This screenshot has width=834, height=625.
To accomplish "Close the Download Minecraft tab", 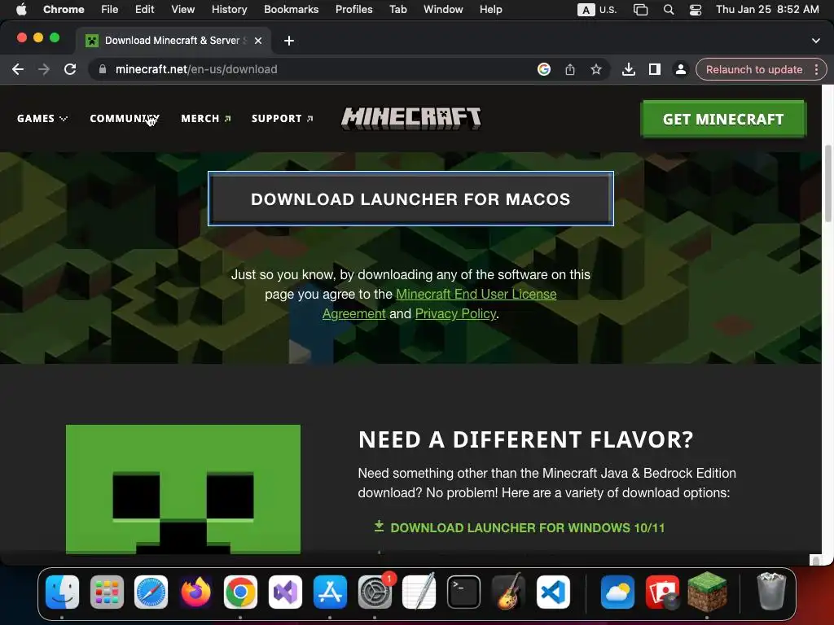I will (258, 41).
